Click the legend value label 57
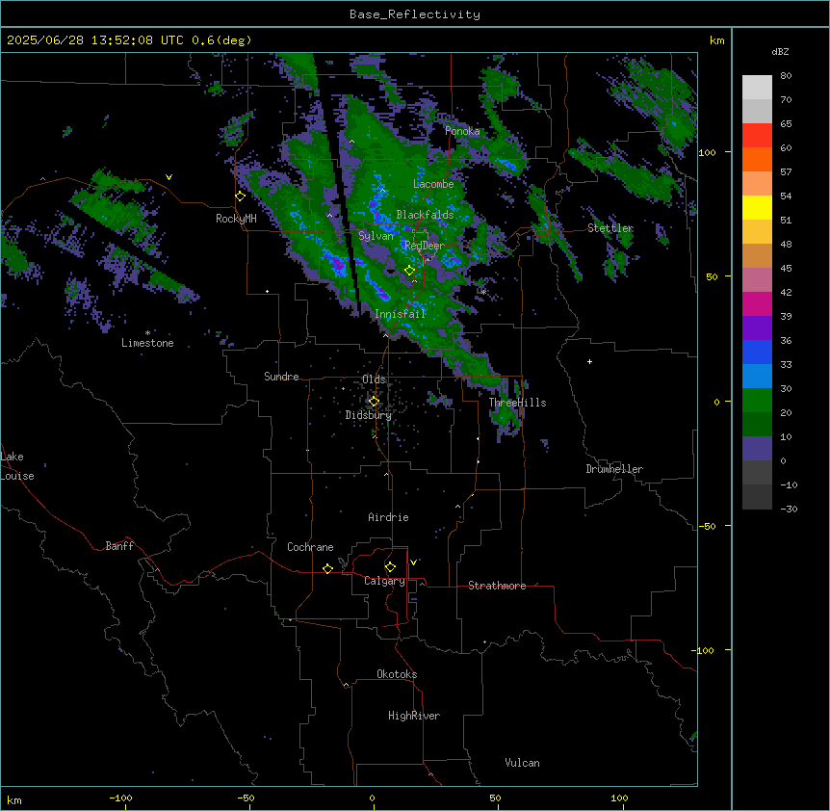This screenshot has height=811, width=830. tap(786, 172)
